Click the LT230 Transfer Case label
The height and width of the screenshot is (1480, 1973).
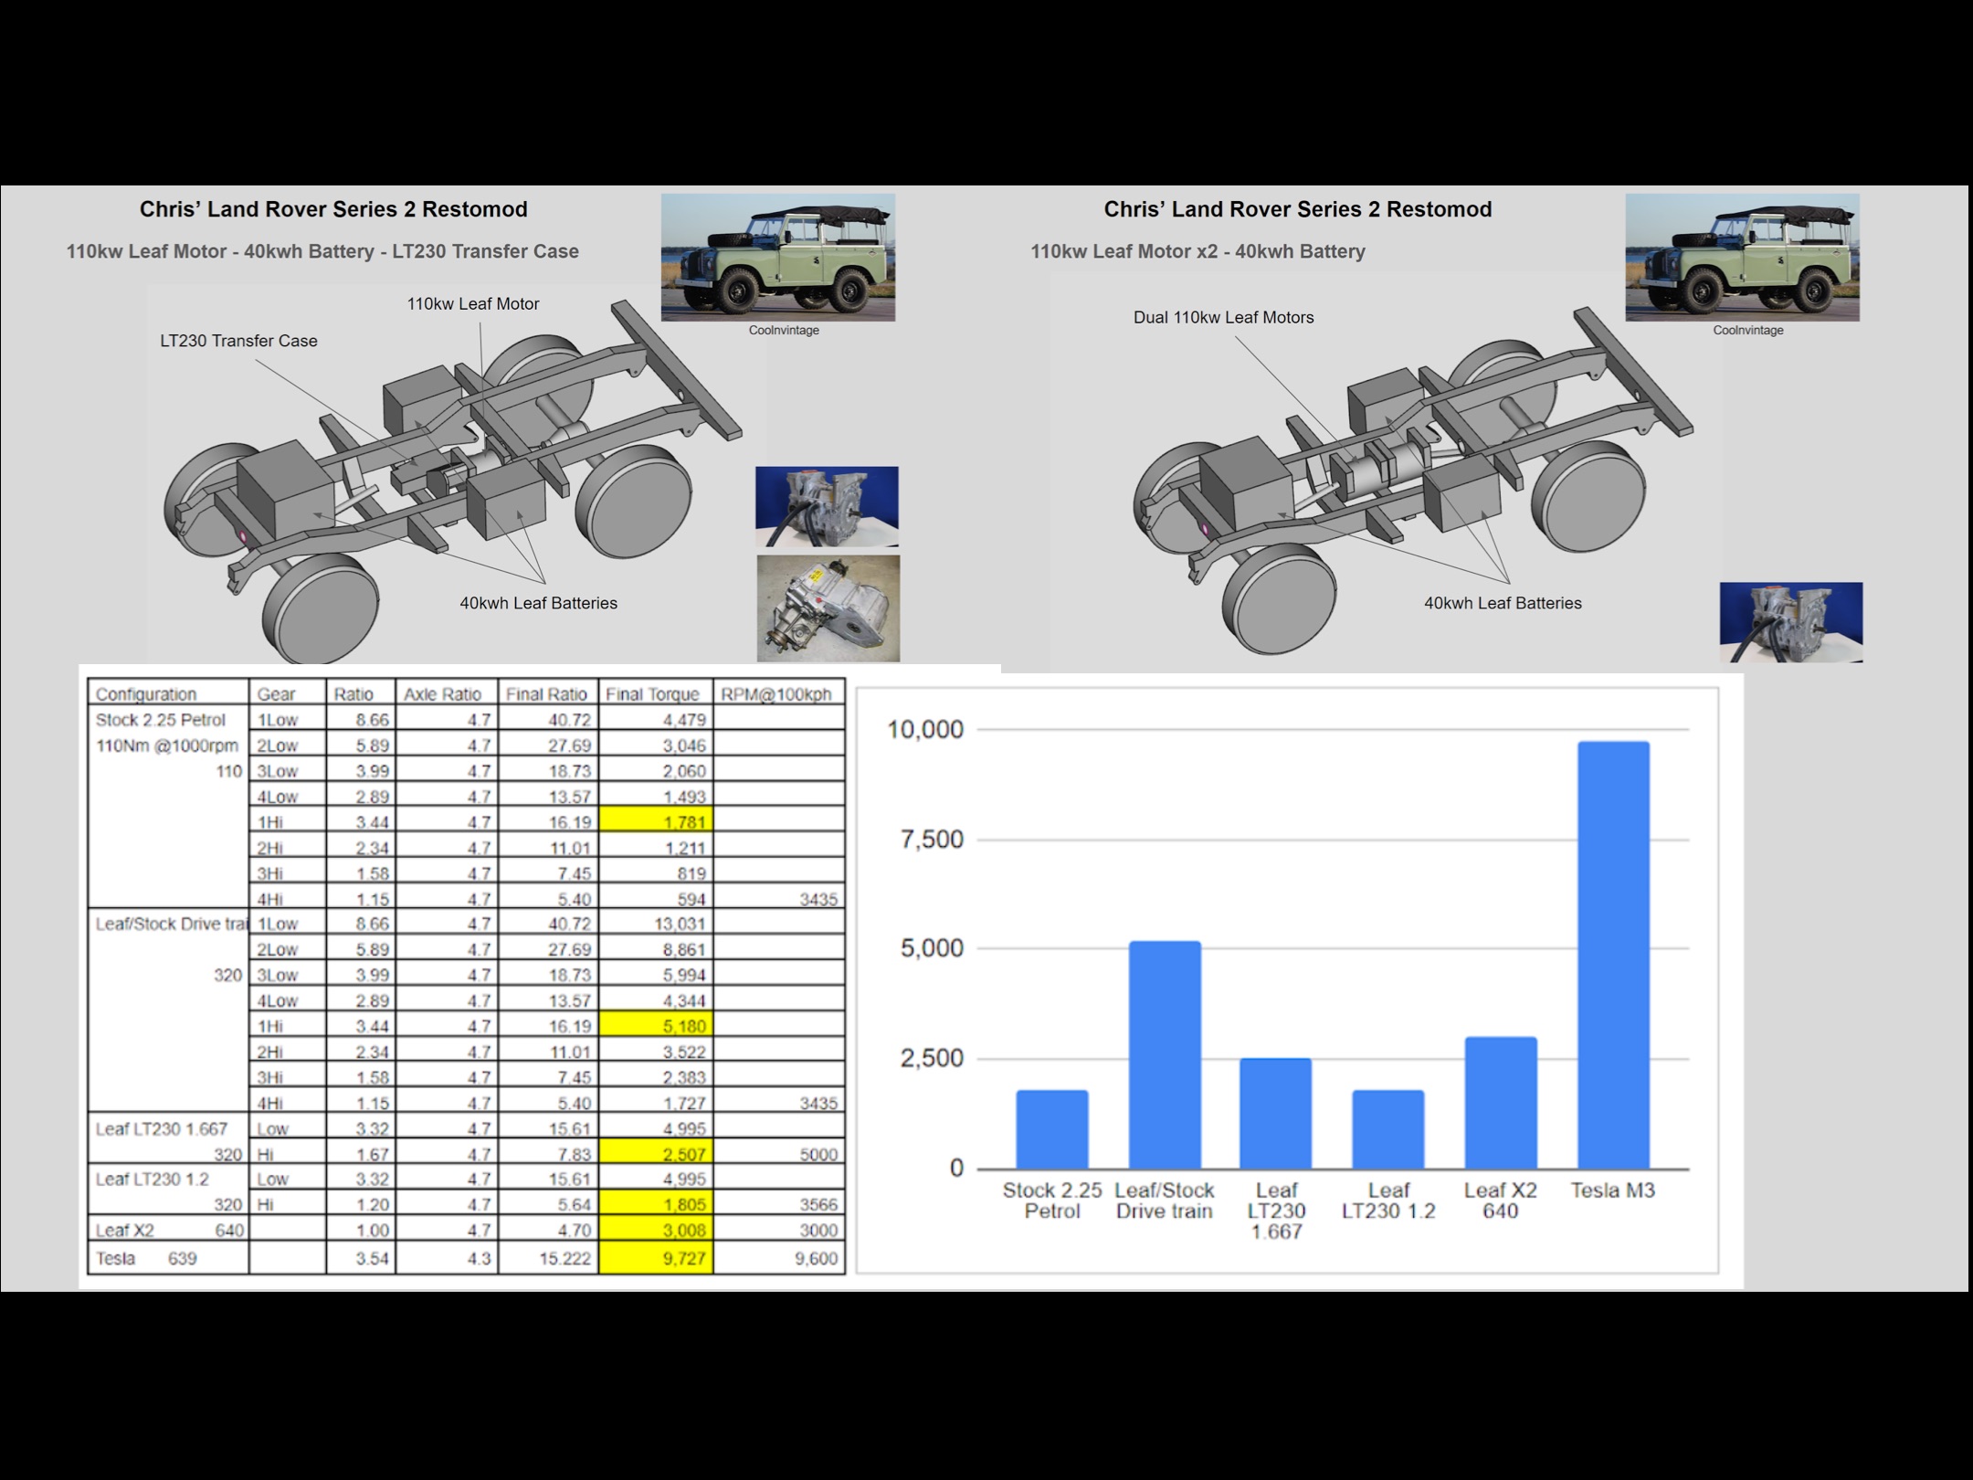[x=238, y=341]
